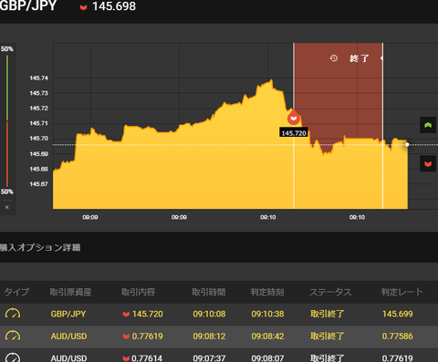
Task: Click the 0.77619 trade entry value
Action: 148,336
